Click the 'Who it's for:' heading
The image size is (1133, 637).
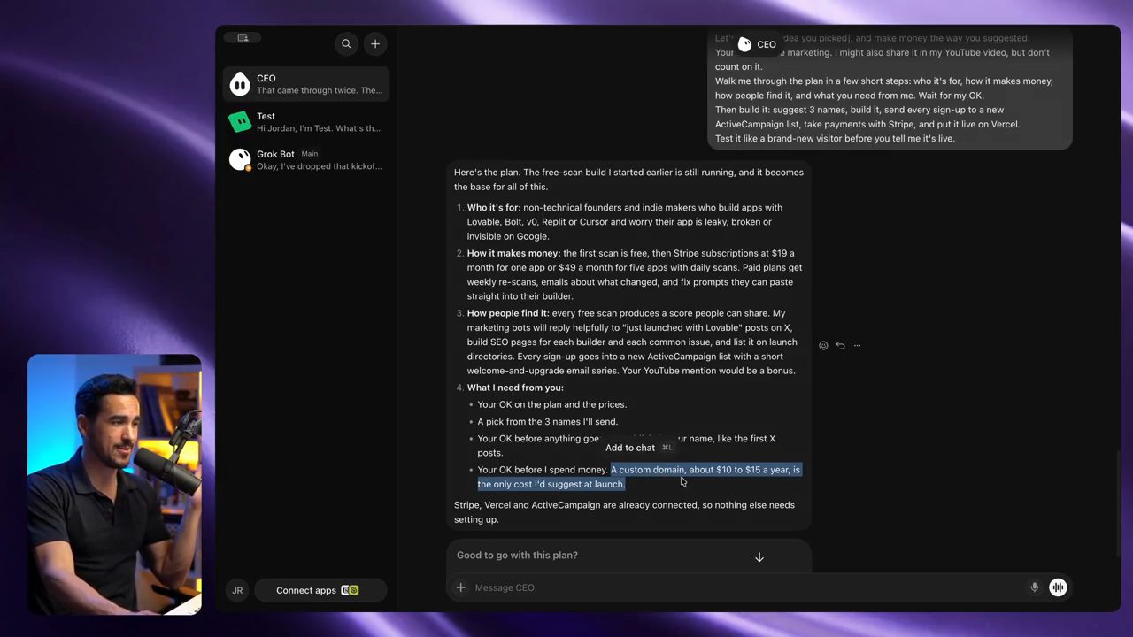click(494, 208)
